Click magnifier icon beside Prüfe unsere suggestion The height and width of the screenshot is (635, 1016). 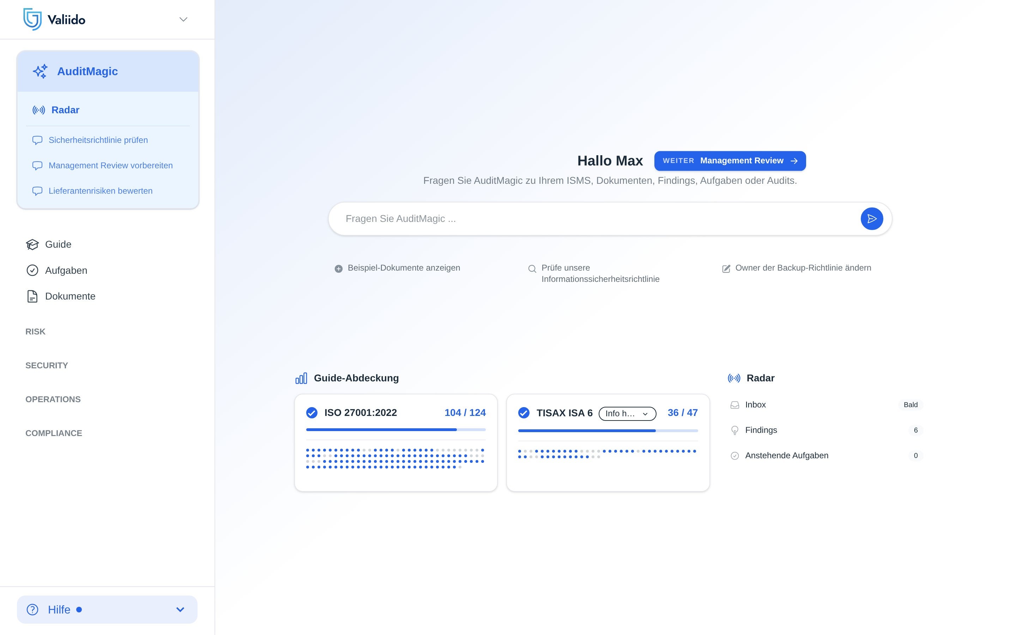[x=532, y=269]
